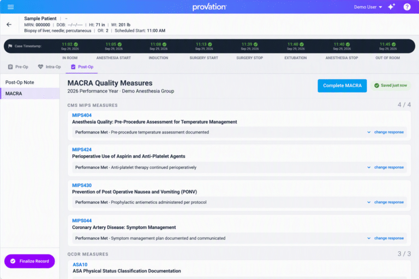Open the MIPS404 measure link

coord(82,116)
